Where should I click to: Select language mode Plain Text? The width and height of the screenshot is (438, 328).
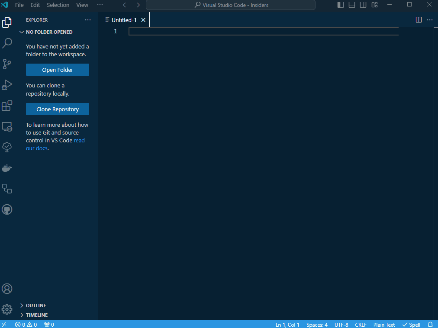tap(384, 325)
